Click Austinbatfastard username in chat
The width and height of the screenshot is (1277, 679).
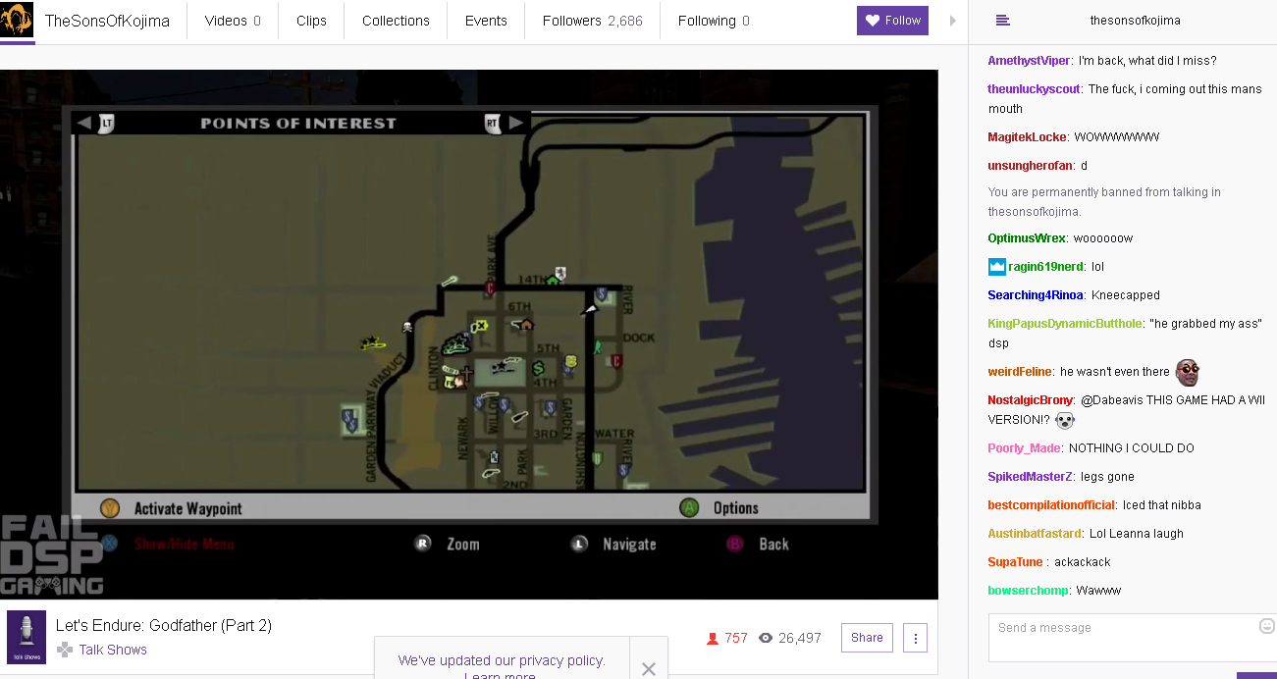1036,534
